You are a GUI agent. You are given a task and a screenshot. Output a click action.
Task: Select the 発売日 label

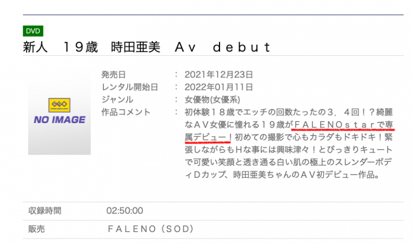pyautogui.click(x=113, y=75)
